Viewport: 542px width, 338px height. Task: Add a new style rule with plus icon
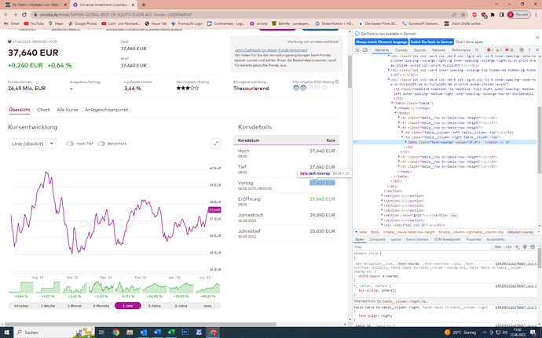(x=517, y=247)
